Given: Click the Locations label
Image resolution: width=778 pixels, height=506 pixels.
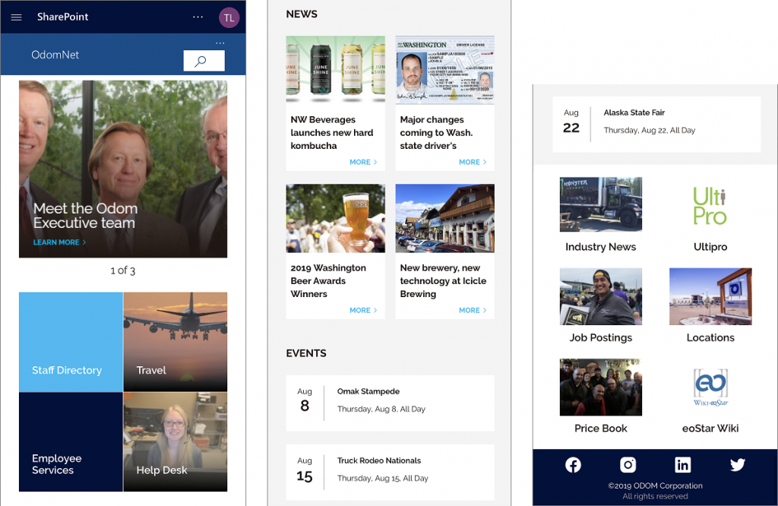Looking at the screenshot, I should 710,338.
